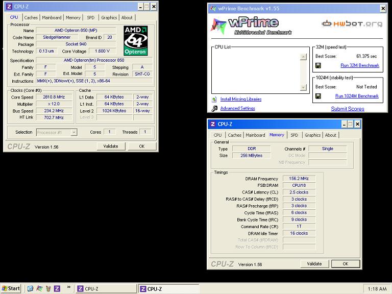The width and height of the screenshot is (392, 294).
Task: Launch the blue B quick launch icon
Action: click(x=30, y=288)
